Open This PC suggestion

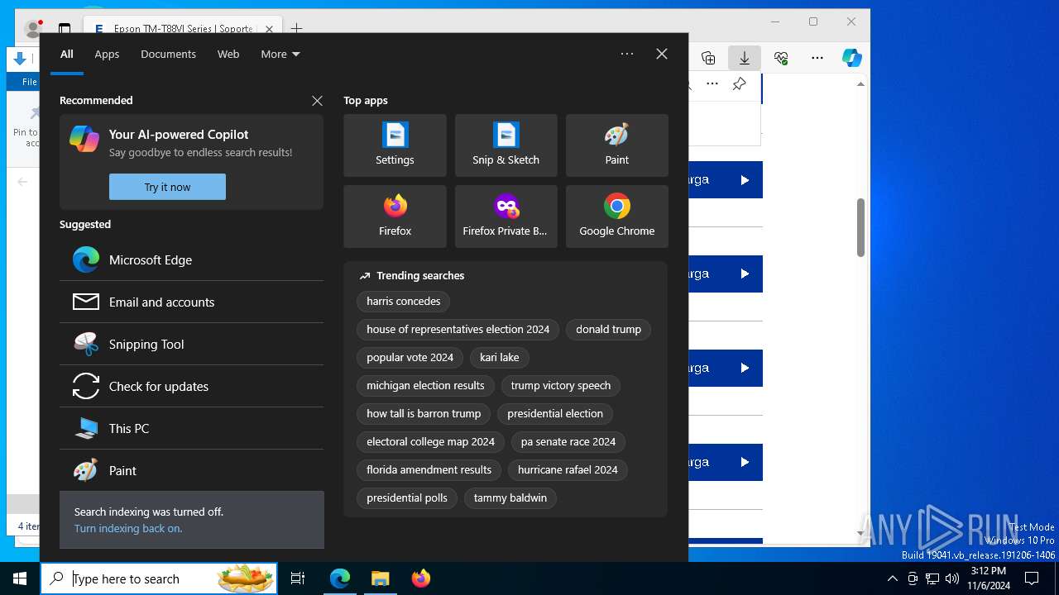[x=191, y=428]
